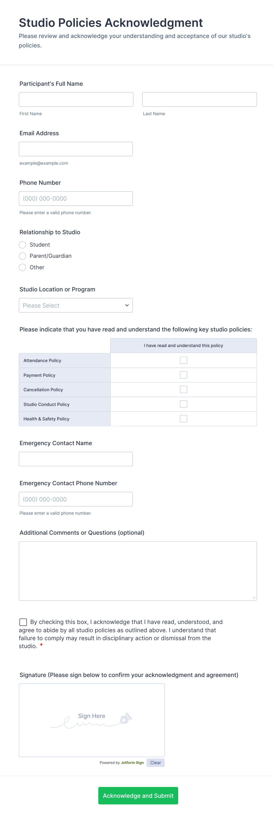Tick the Payment Policy checkbox
This screenshot has height=819, width=273.
(183, 375)
